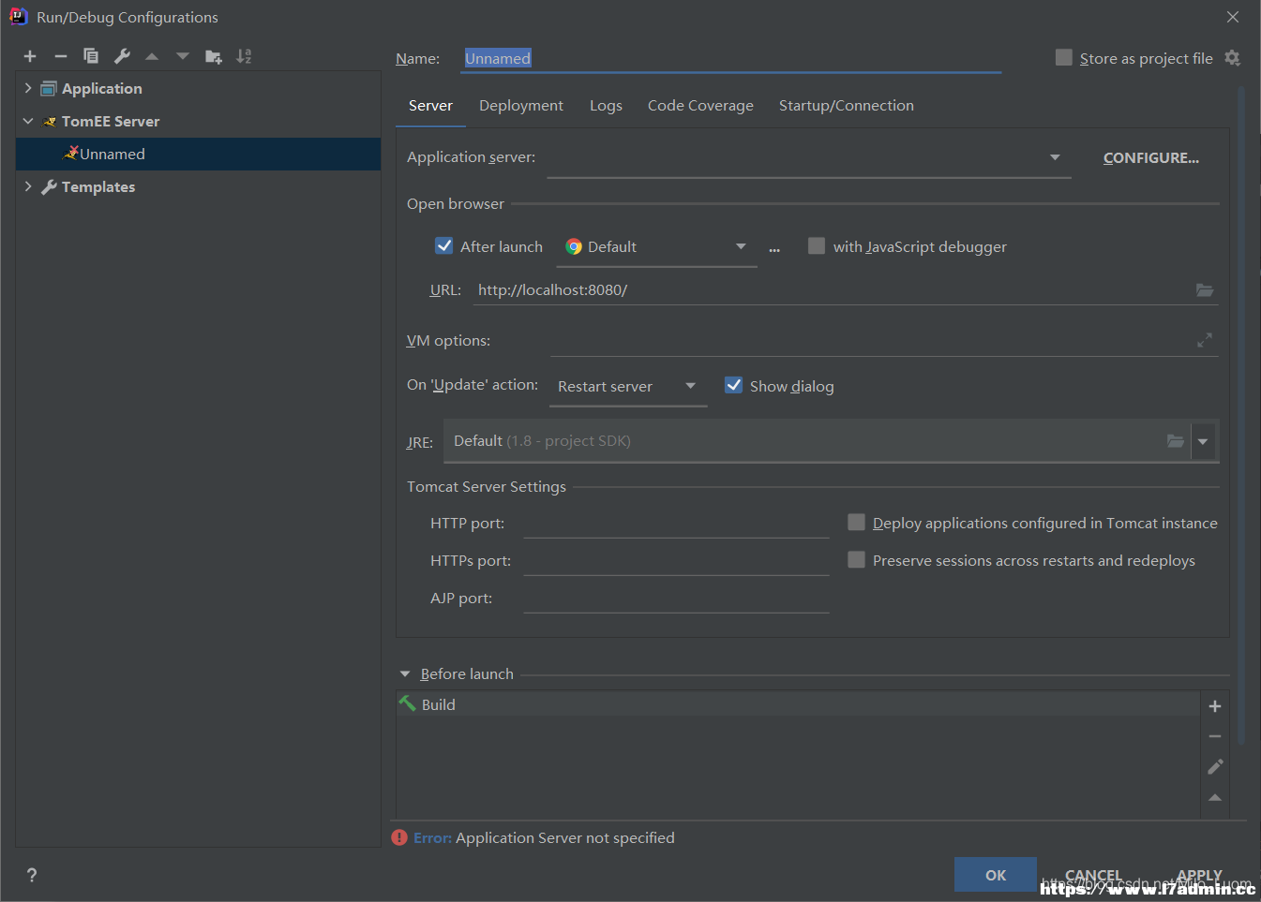This screenshot has height=902, width=1261.
Task: Browse for URL with folder icon
Action: pyautogui.click(x=1205, y=290)
